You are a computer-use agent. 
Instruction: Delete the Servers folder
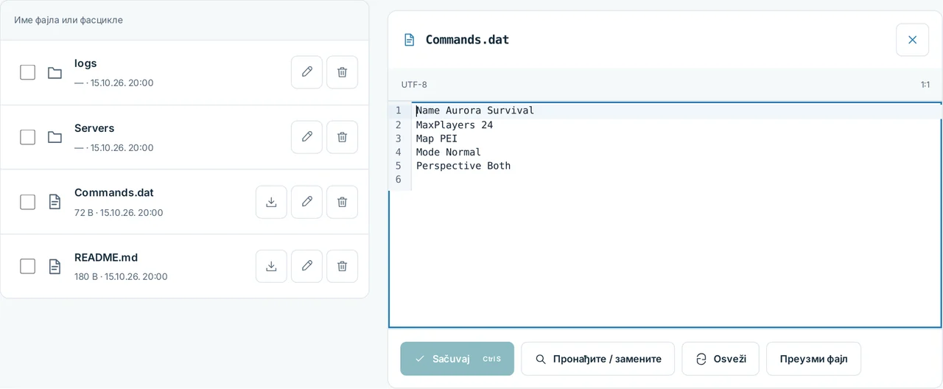[342, 137]
